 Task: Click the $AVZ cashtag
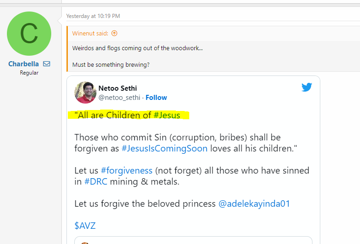click(x=85, y=226)
